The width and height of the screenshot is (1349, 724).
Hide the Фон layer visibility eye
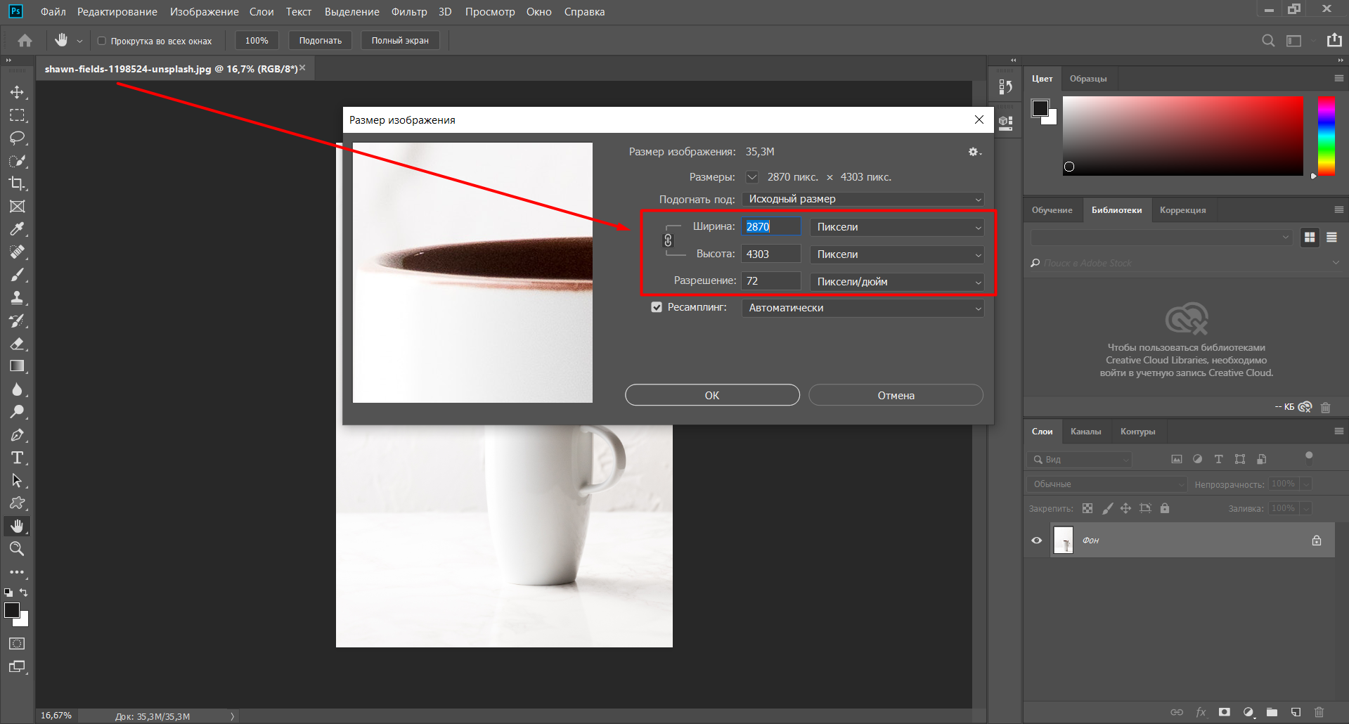[x=1036, y=541]
